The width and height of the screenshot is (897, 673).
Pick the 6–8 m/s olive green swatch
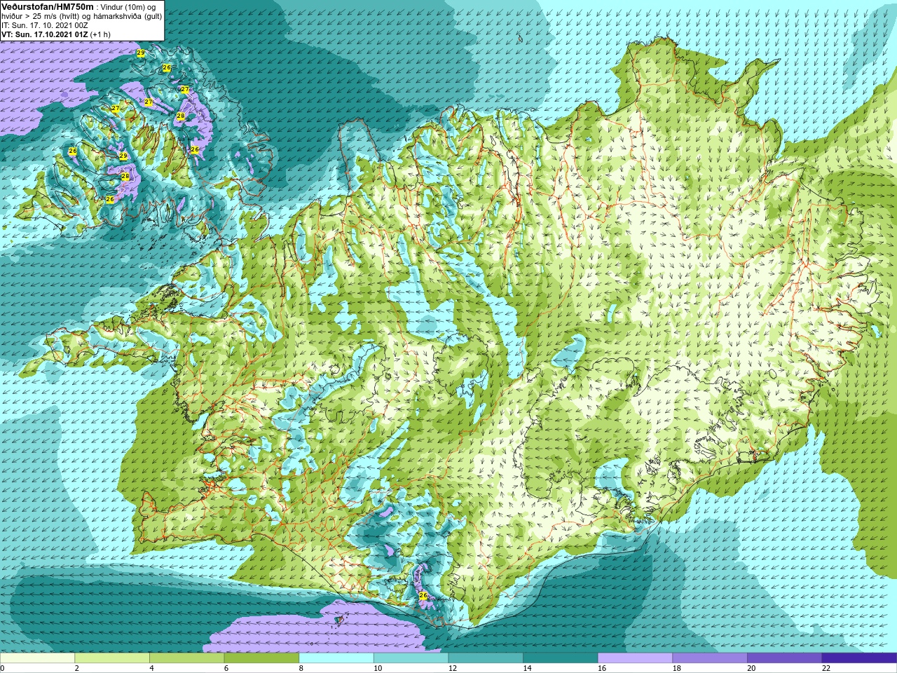coord(261,658)
